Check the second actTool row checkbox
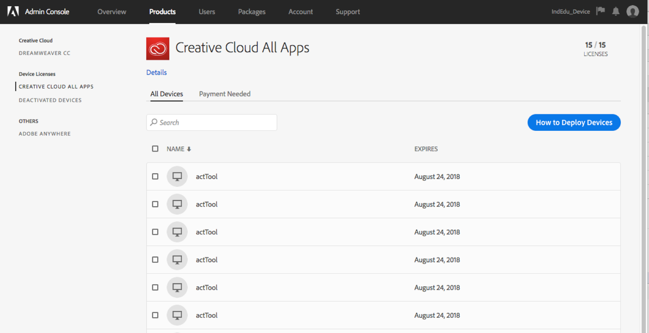 pos(155,204)
